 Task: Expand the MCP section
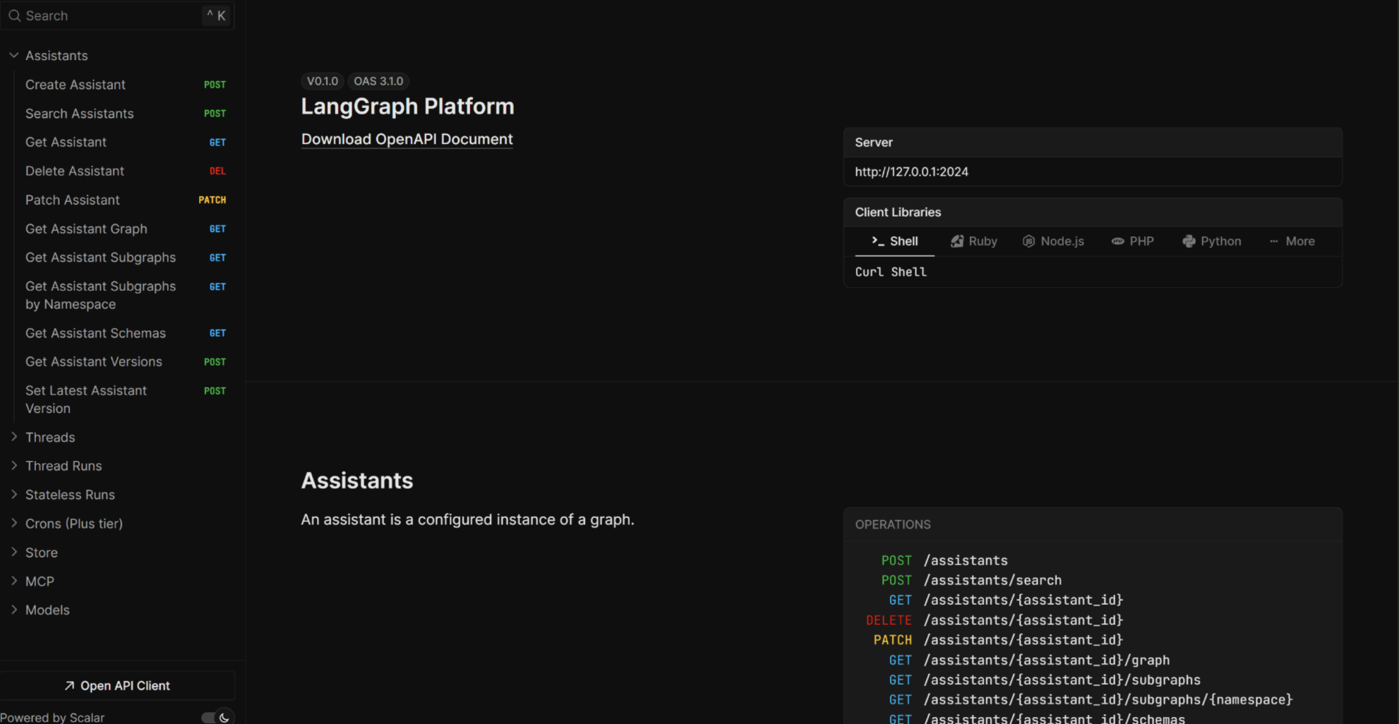[x=13, y=581]
